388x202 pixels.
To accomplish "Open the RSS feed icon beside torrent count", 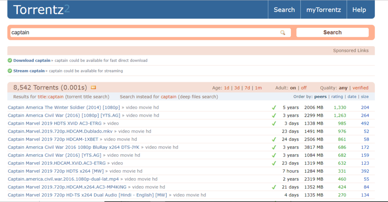I will [93, 88].
